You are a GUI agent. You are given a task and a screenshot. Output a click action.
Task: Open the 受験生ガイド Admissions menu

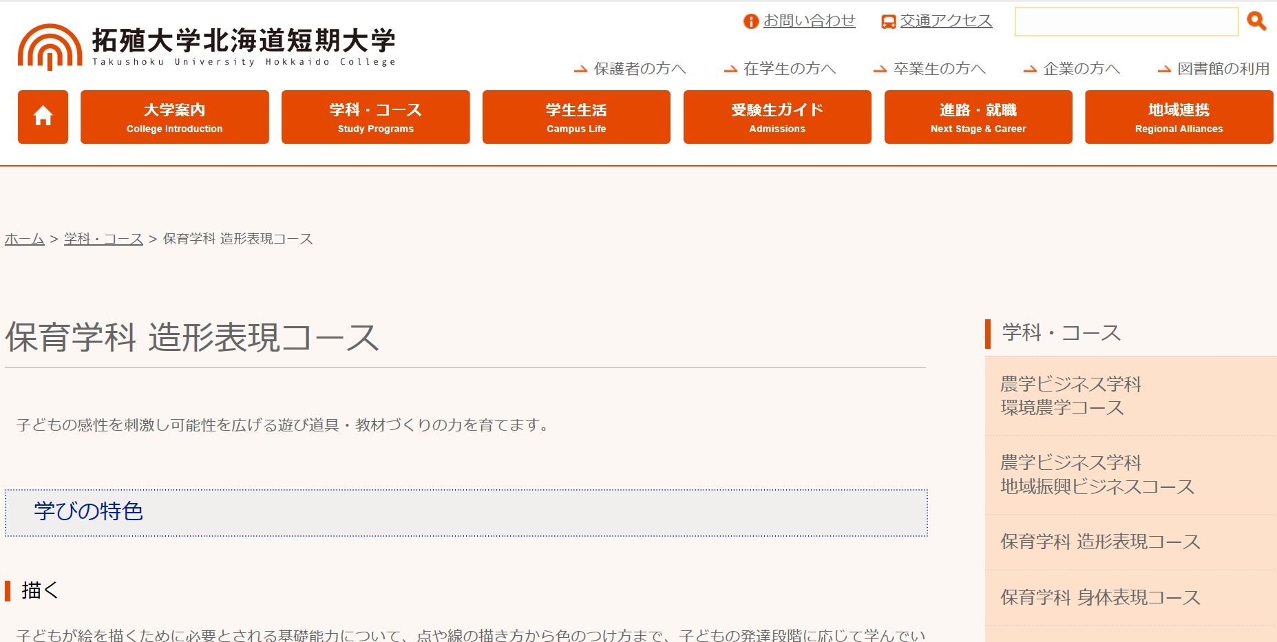pos(777,117)
